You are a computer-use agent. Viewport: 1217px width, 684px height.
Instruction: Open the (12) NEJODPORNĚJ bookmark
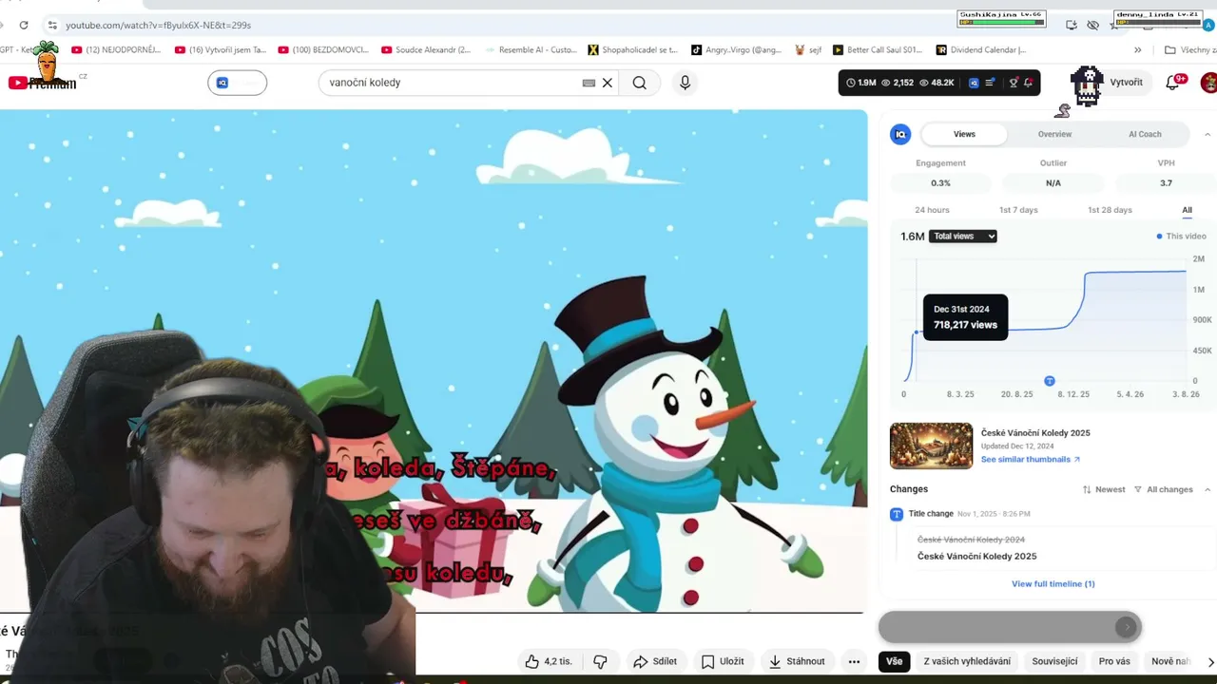tap(116, 49)
